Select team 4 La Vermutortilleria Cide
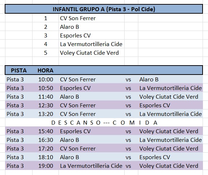The image size is (208, 175). [91, 44]
